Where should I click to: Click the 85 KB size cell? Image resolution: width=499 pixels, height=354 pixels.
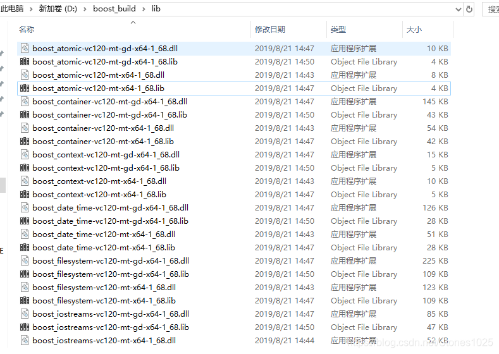[437, 314]
